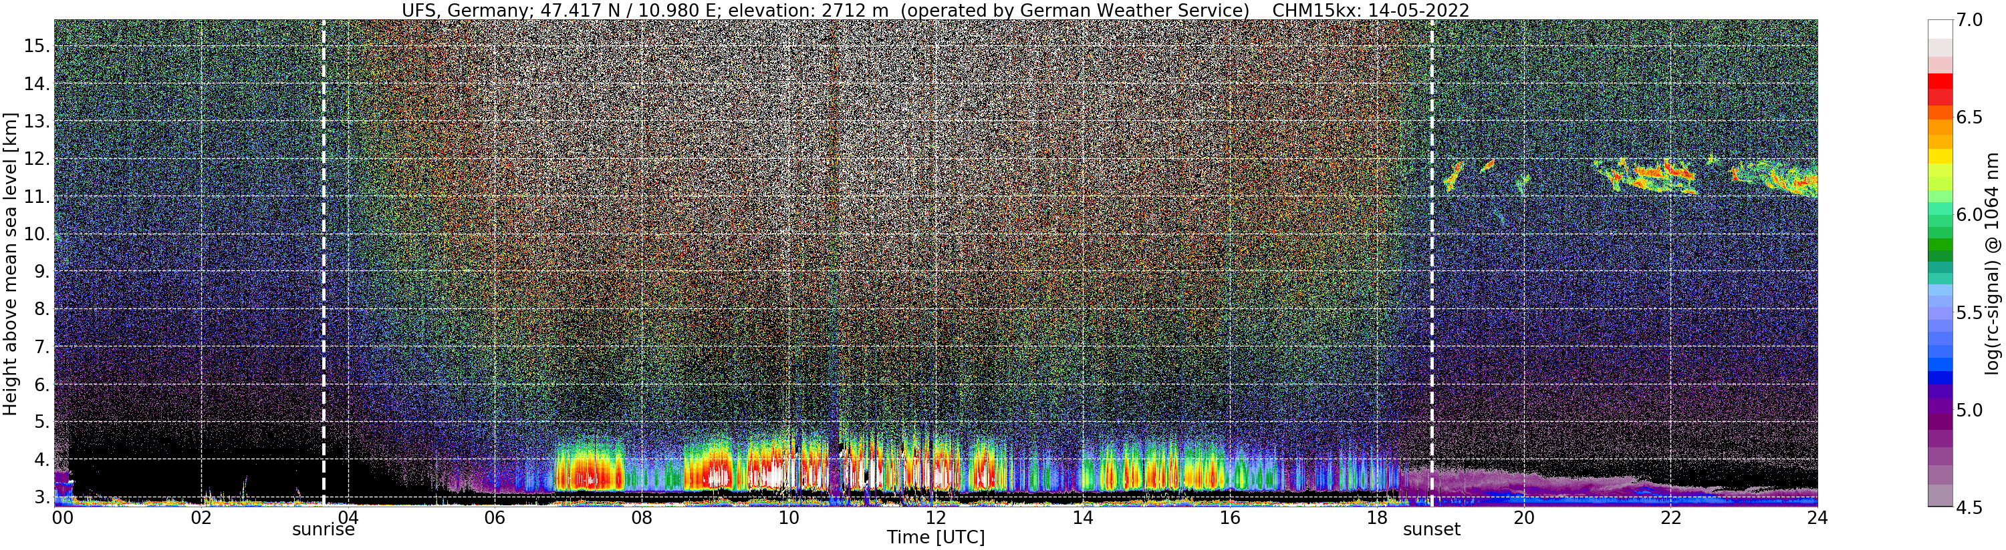
Task: Click the "sunrise" label below the time axis
Action: click(323, 530)
